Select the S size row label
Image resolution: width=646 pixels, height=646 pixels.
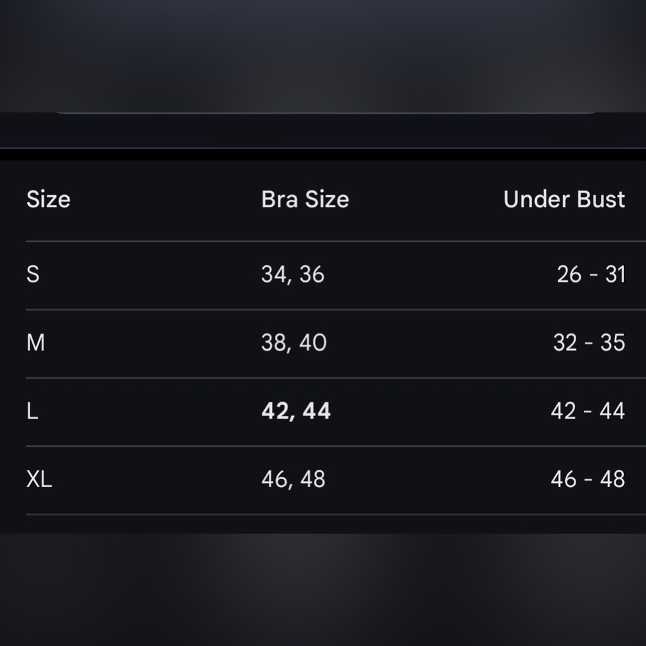point(33,275)
